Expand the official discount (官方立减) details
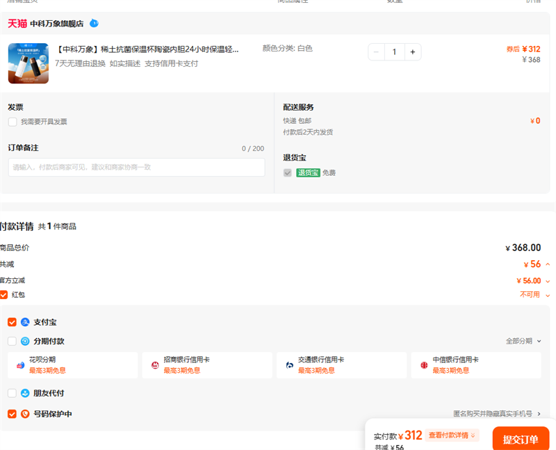Viewport: 556px width, 450px height. [x=548, y=281]
